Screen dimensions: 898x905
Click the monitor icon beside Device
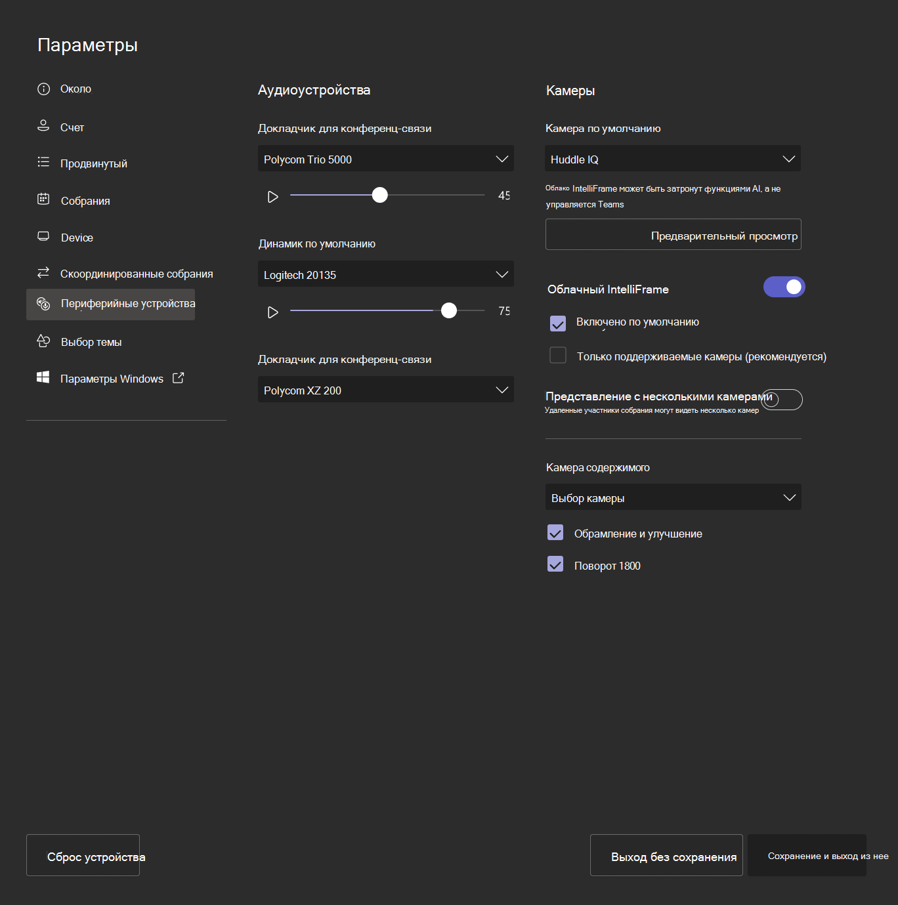43,236
